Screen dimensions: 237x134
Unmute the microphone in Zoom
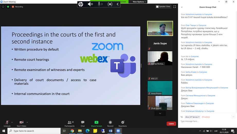[7, 123]
